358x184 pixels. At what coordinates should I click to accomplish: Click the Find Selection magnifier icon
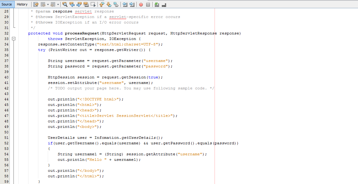[x=65, y=4]
